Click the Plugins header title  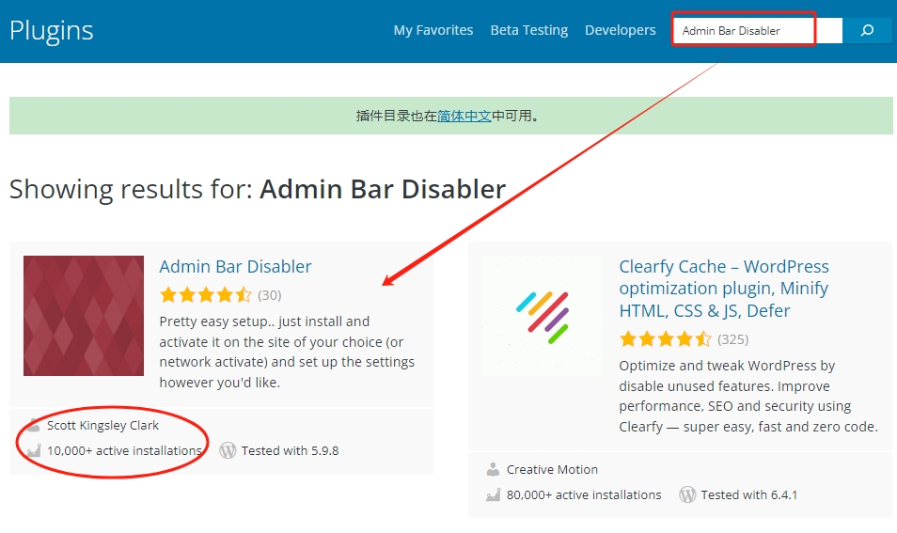[52, 31]
